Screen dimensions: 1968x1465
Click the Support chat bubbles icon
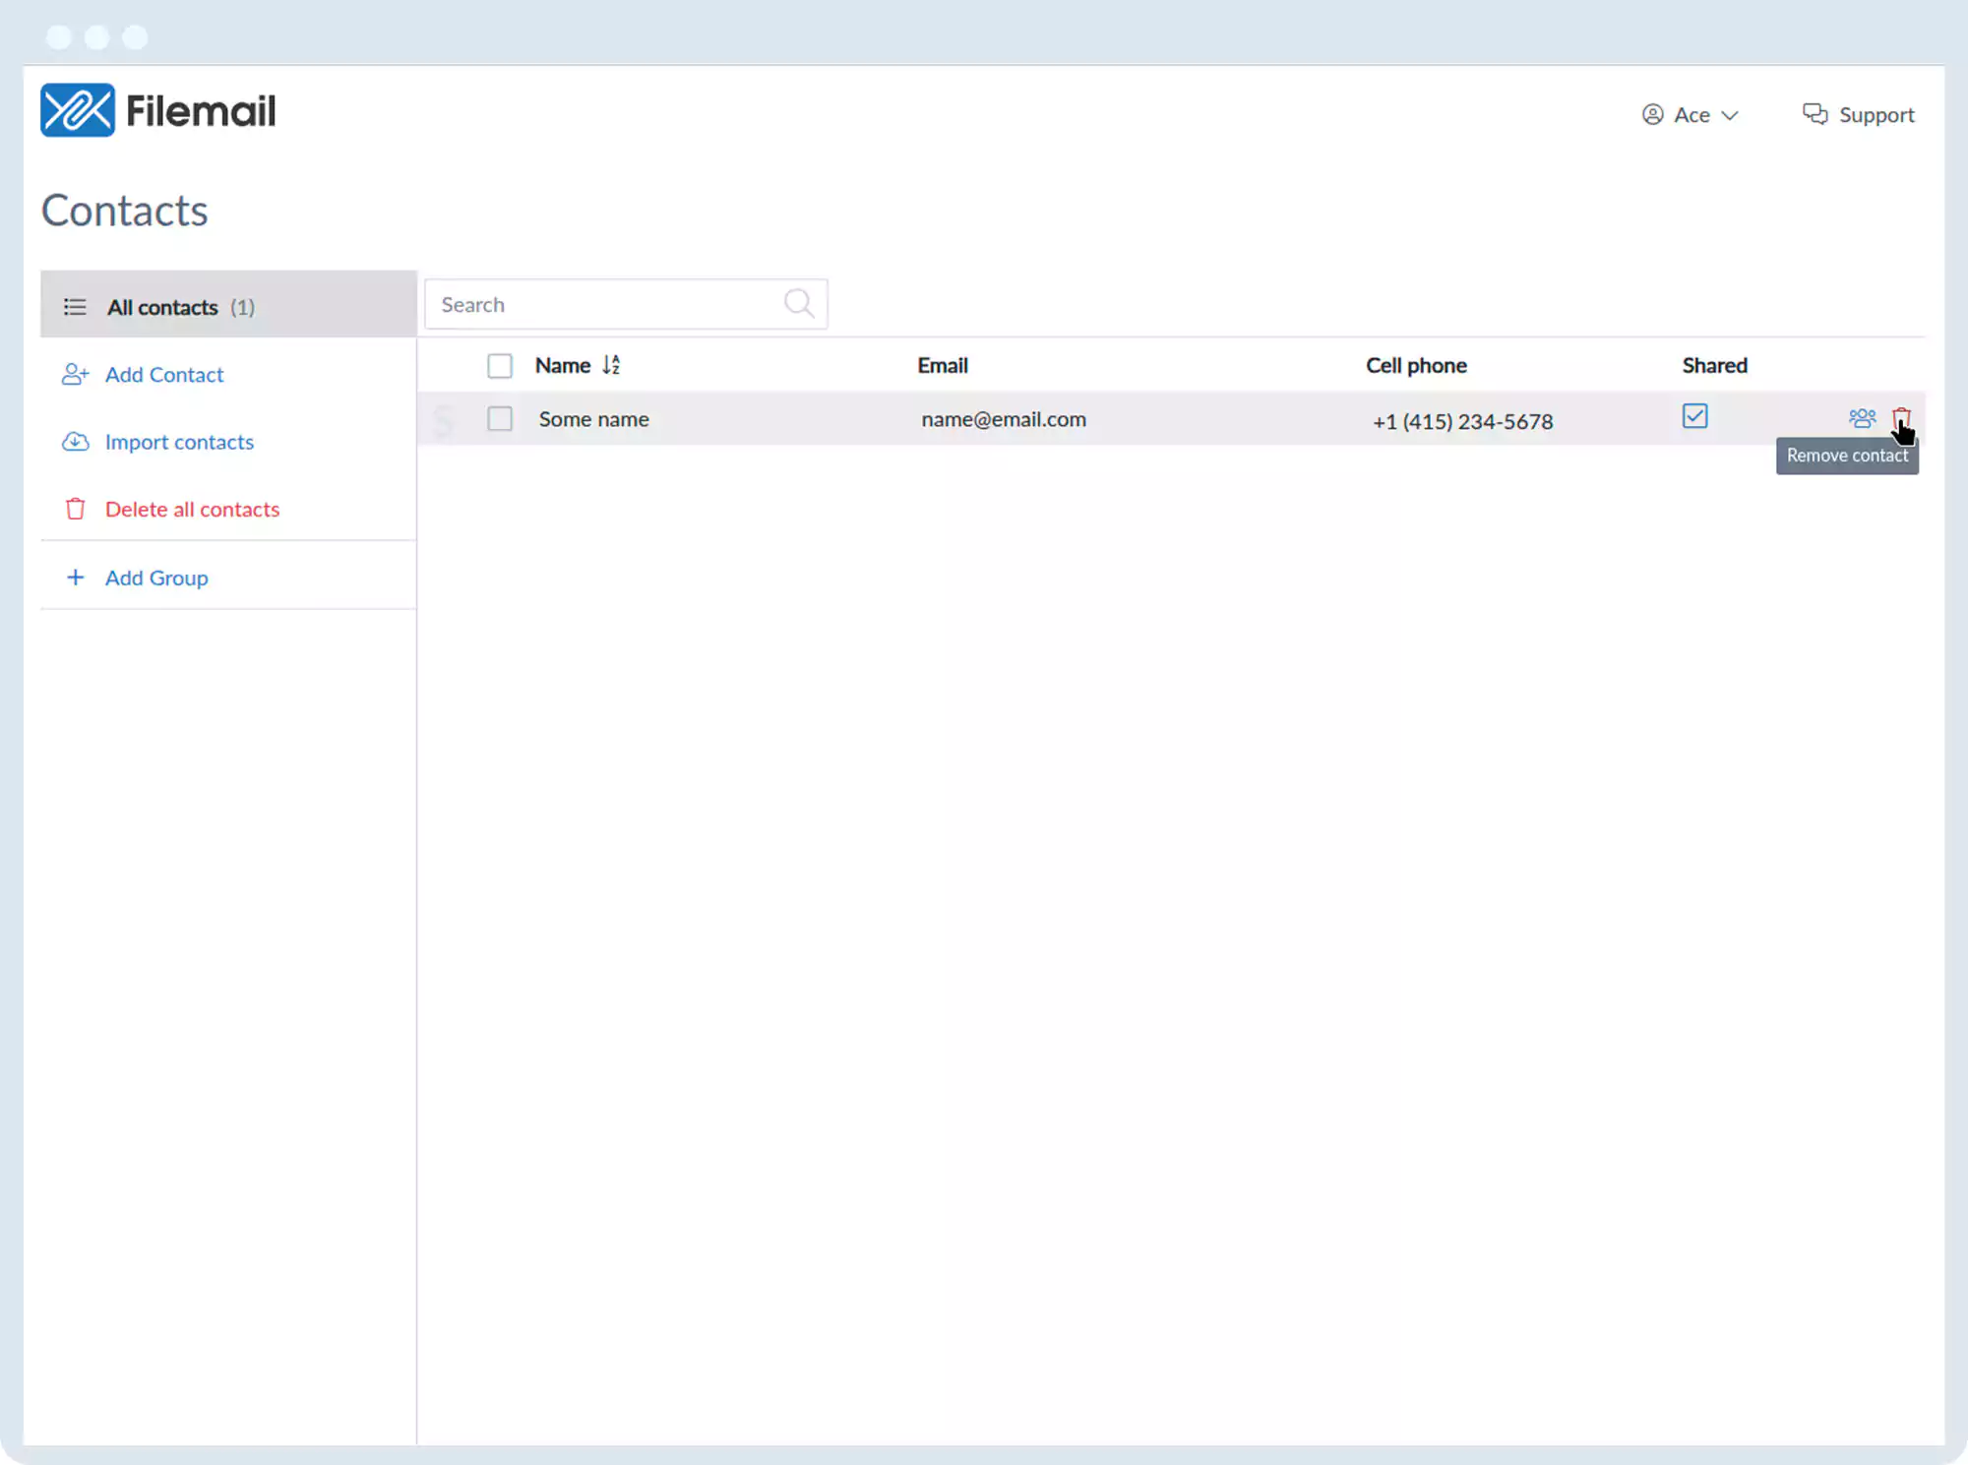click(1814, 114)
